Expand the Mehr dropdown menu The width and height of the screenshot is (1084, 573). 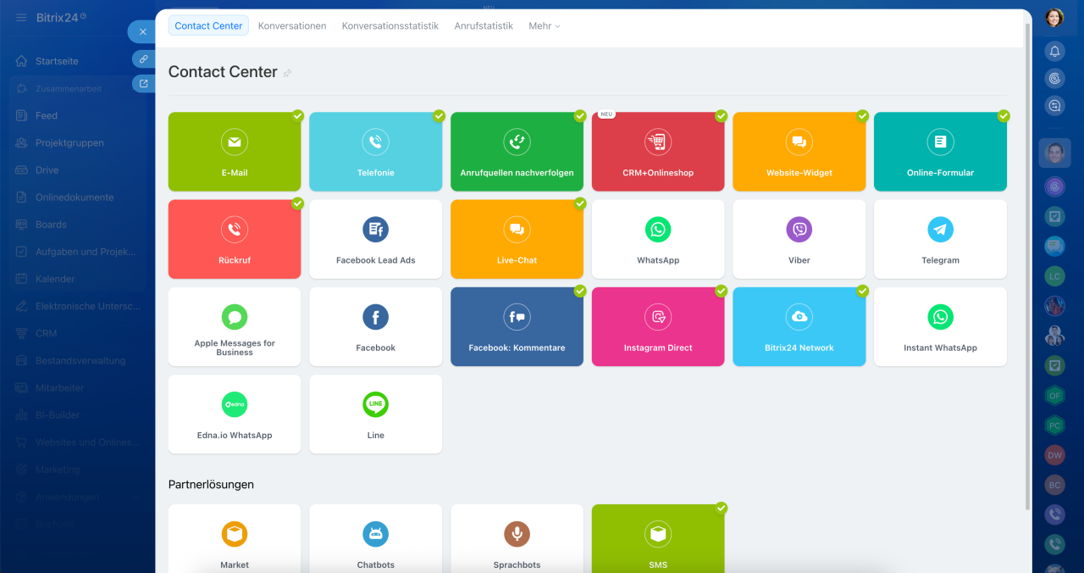point(545,25)
